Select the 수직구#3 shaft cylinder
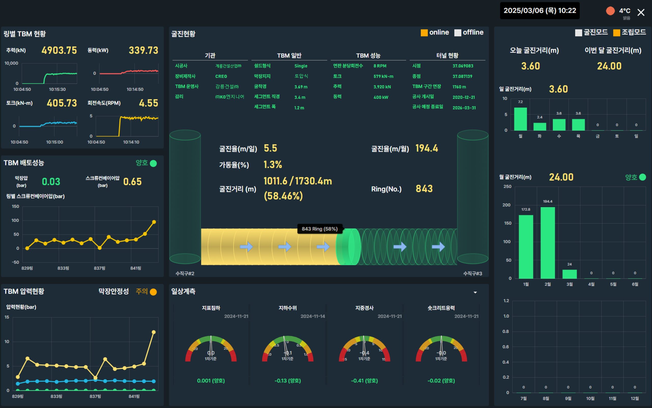This screenshot has width=652, height=408. coord(473,197)
